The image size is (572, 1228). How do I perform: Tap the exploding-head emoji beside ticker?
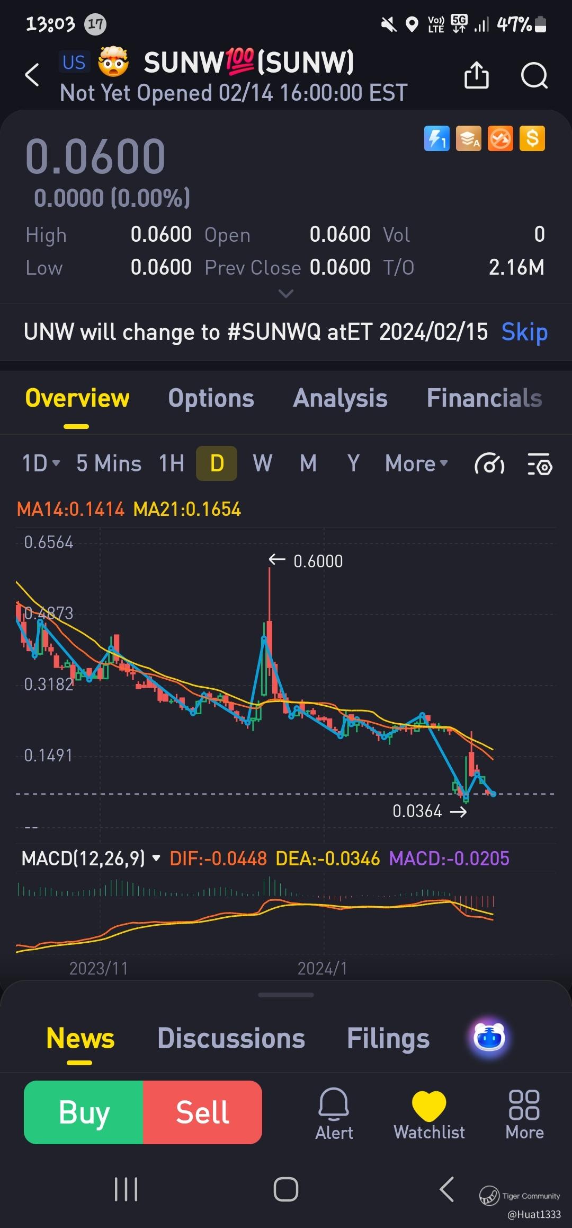point(113,62)
